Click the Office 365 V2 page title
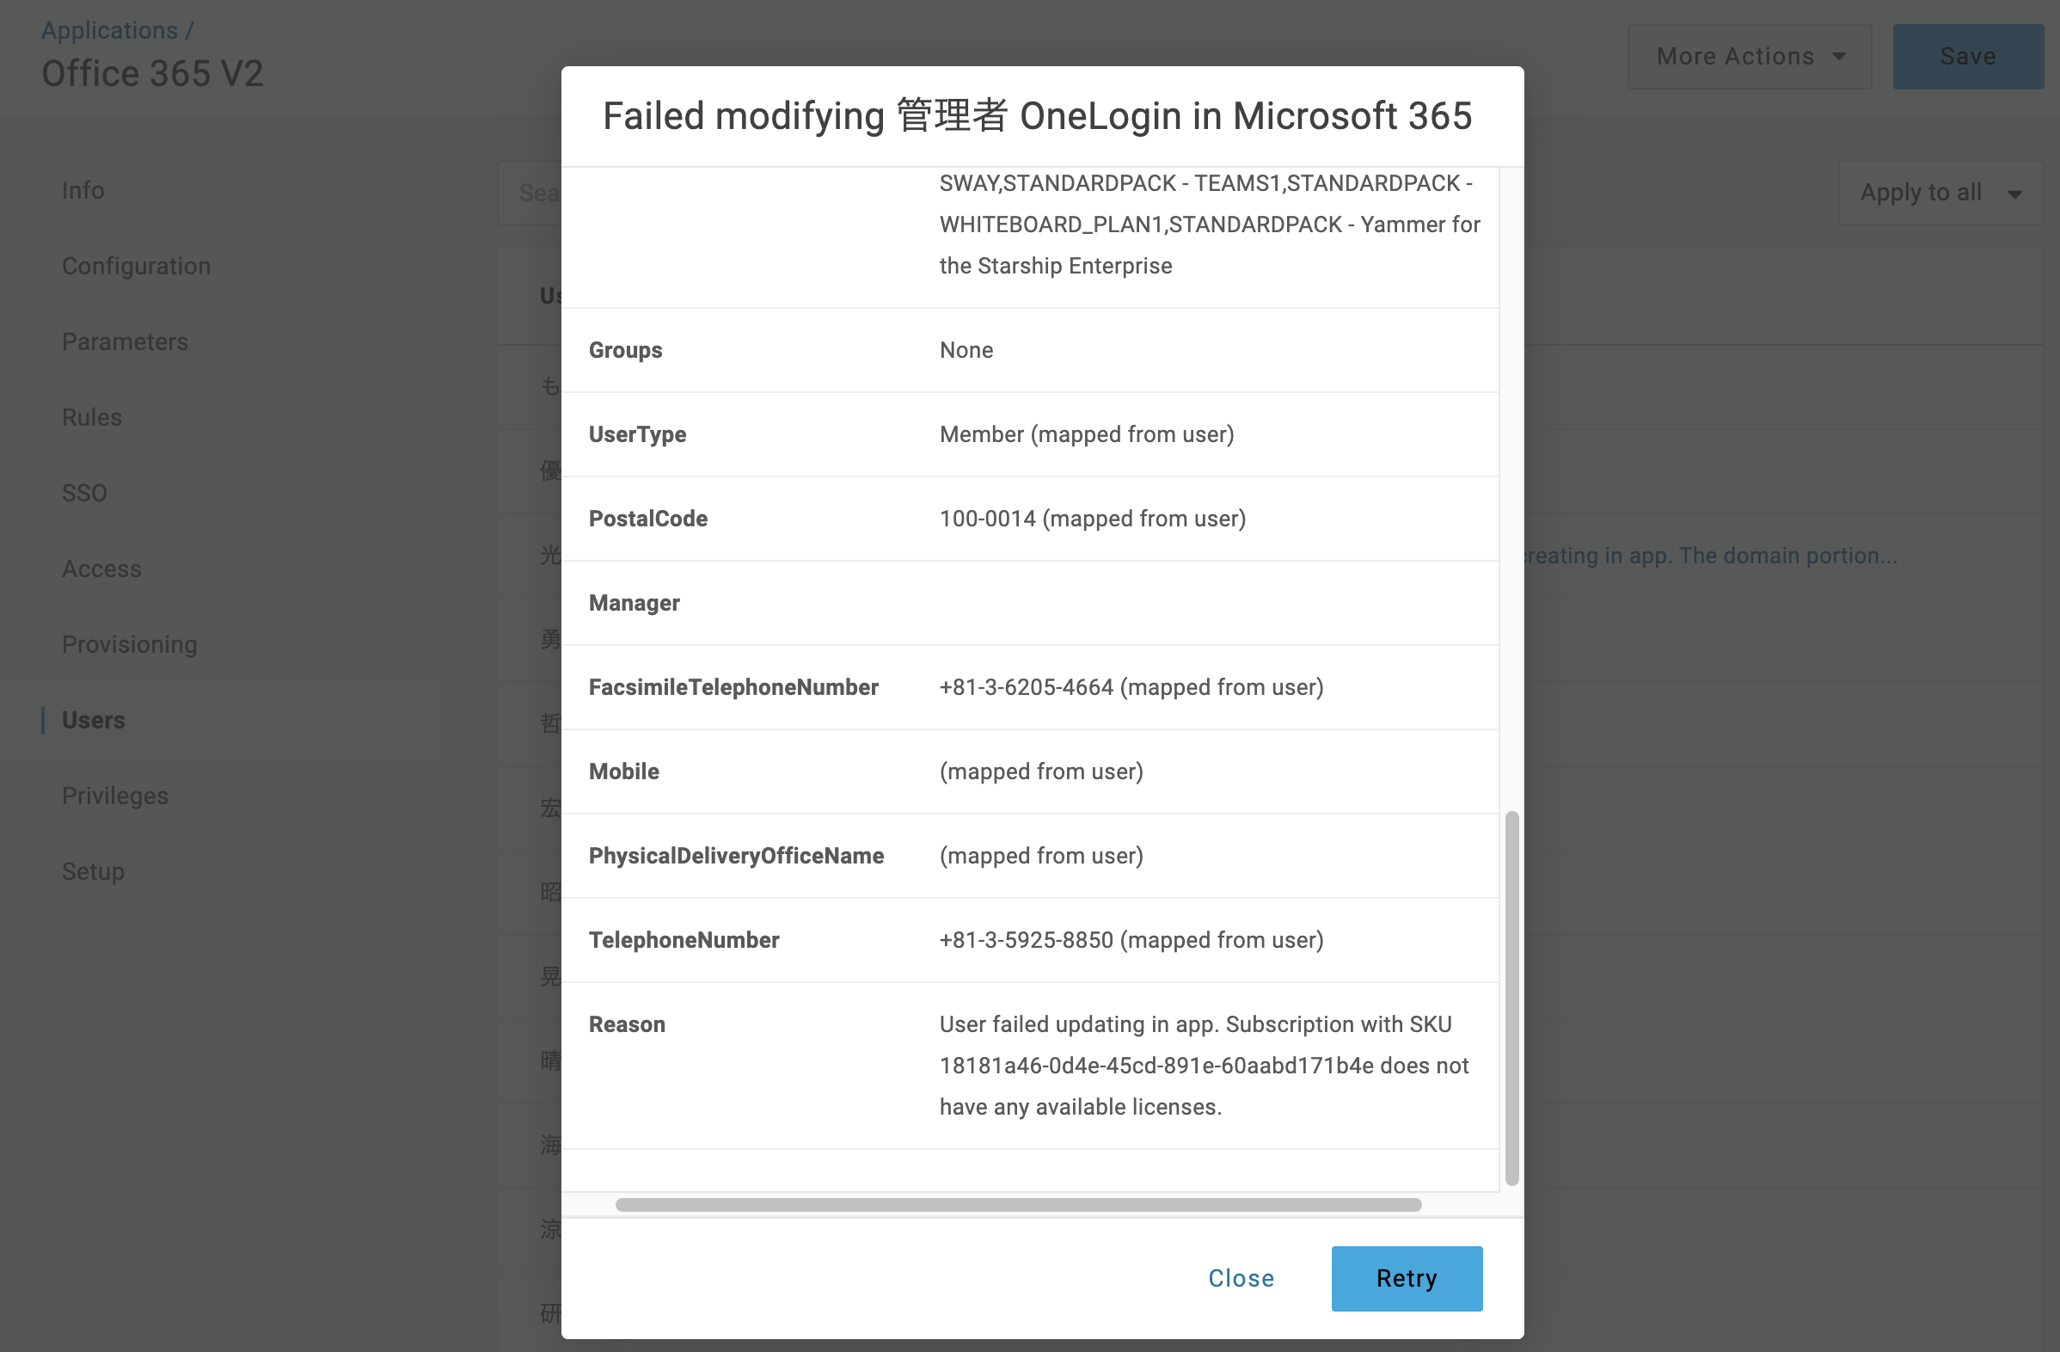The height and width of the screenshot is (1352, 2060). (x=152, y=73)
